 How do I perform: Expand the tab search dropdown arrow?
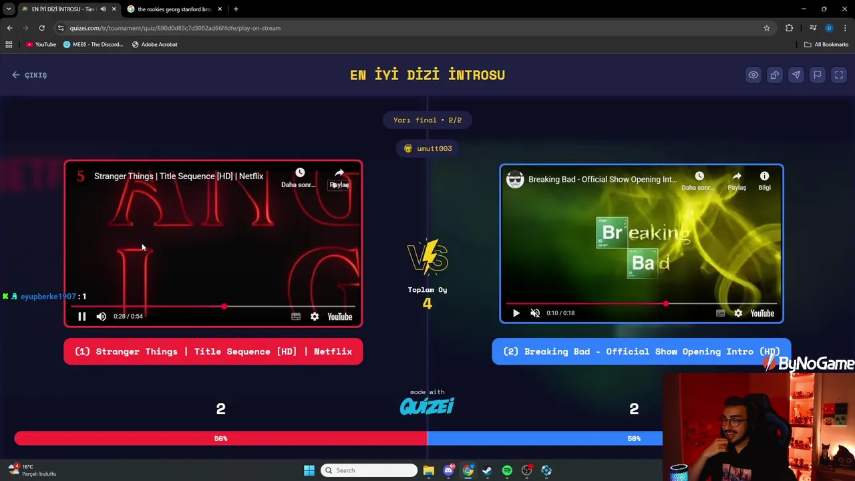pos(9,9)
